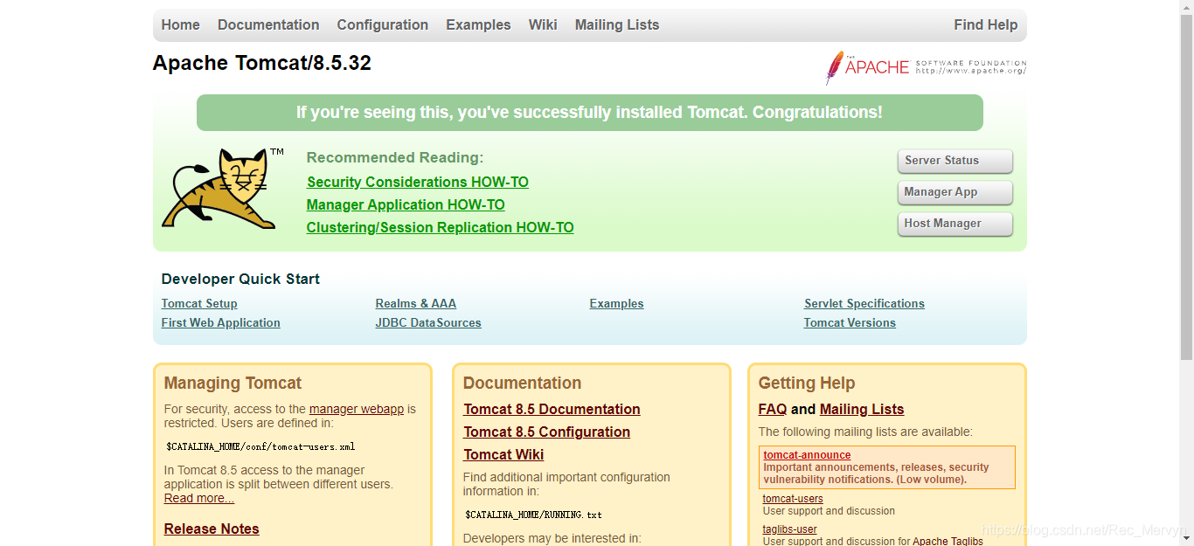Click the Read more... link
Viewport: 1194px width, 546px height.
click(x=199, y=498)
